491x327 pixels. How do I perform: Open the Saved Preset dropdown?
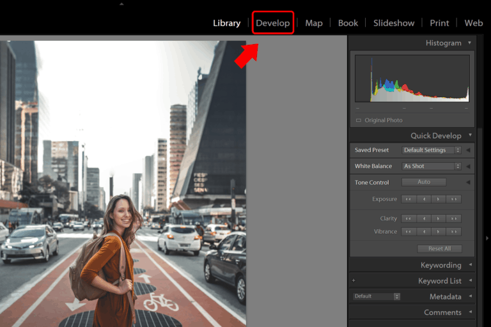[x=431, y=150]
